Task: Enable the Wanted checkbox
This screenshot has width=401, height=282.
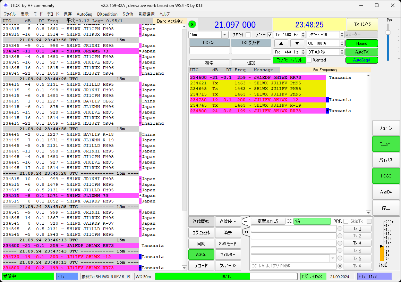Action: click(309, 60)
